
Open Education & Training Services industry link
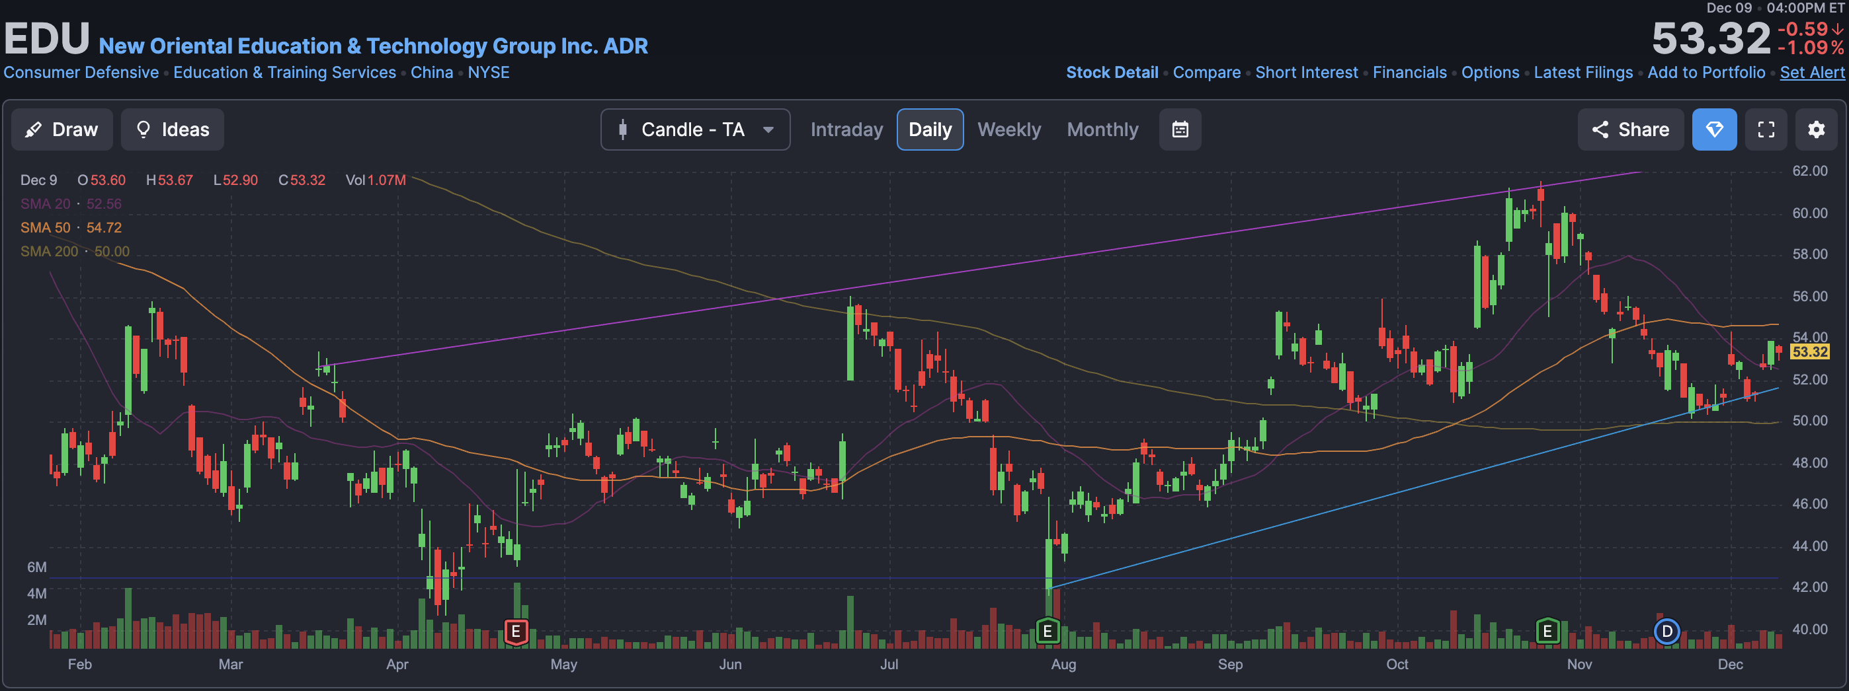point(284,73)
